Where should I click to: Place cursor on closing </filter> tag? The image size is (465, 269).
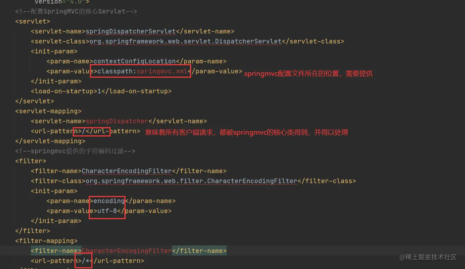[x=32, y=231]
